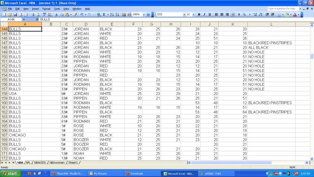The image size is (314, 177).
Task: Toggle Underline formatting
Action: [210, 14]
